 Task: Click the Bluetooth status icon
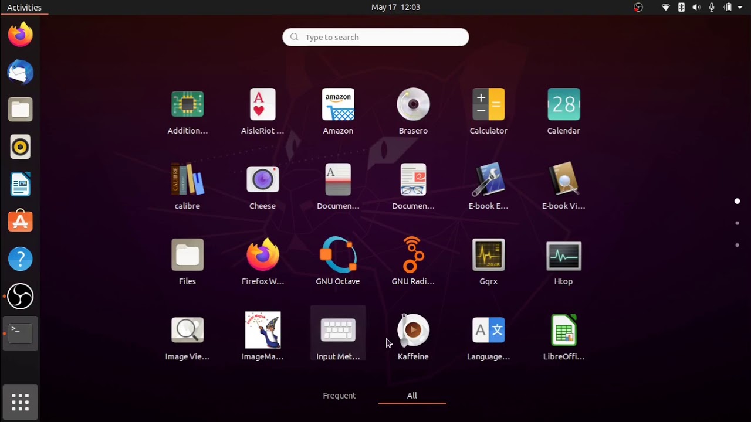tap(681, 7)
